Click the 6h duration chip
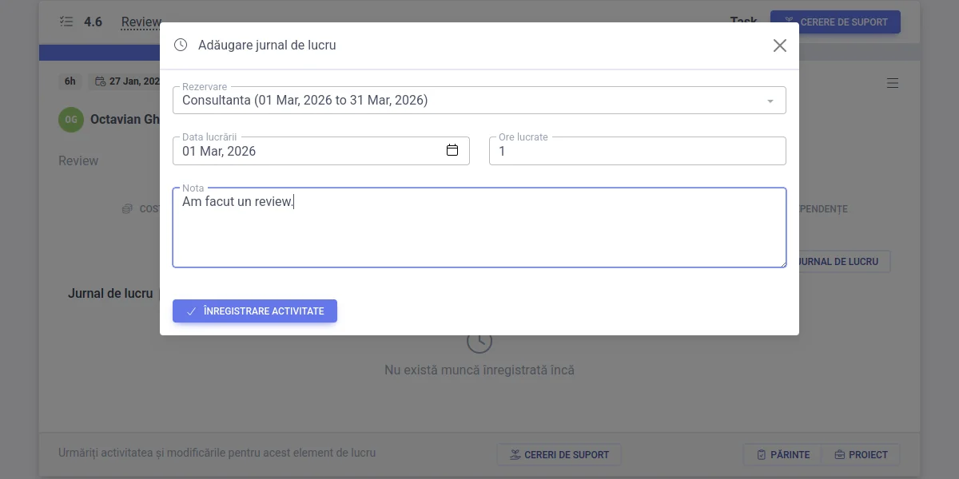The image size is (959, 479). tap(70, 81)
